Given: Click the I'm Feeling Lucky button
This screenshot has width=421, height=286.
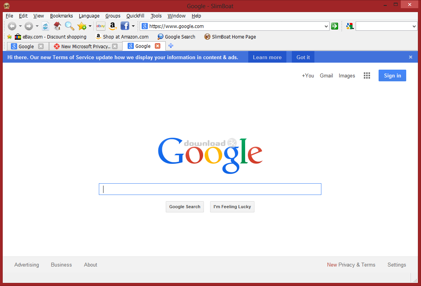Looking at the screenshot, I should coord(232,207).
